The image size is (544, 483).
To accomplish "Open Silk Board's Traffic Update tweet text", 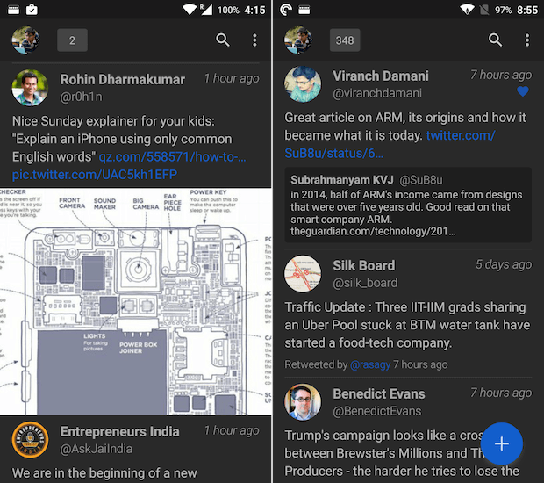I will [407, 325].
